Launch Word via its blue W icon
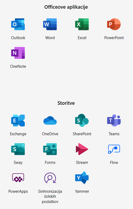 (50, 24)
